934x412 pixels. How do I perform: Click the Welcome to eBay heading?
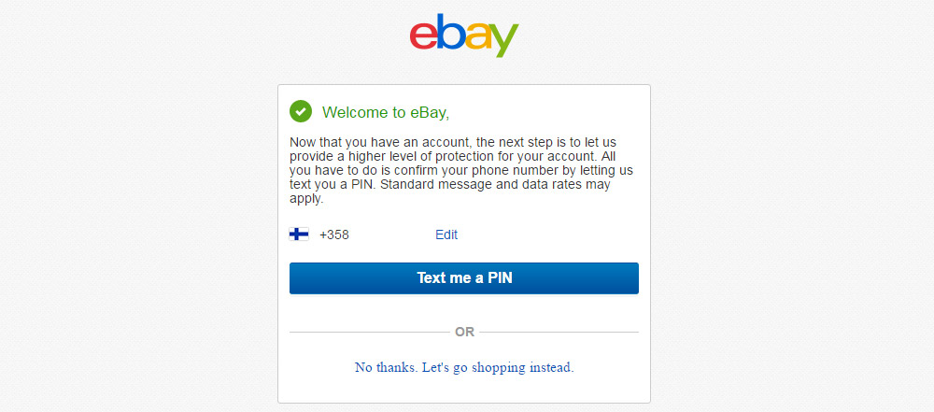point(386,112)
